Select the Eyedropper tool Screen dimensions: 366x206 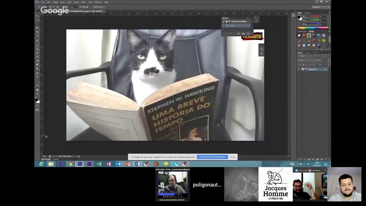[x=37, y=36]
